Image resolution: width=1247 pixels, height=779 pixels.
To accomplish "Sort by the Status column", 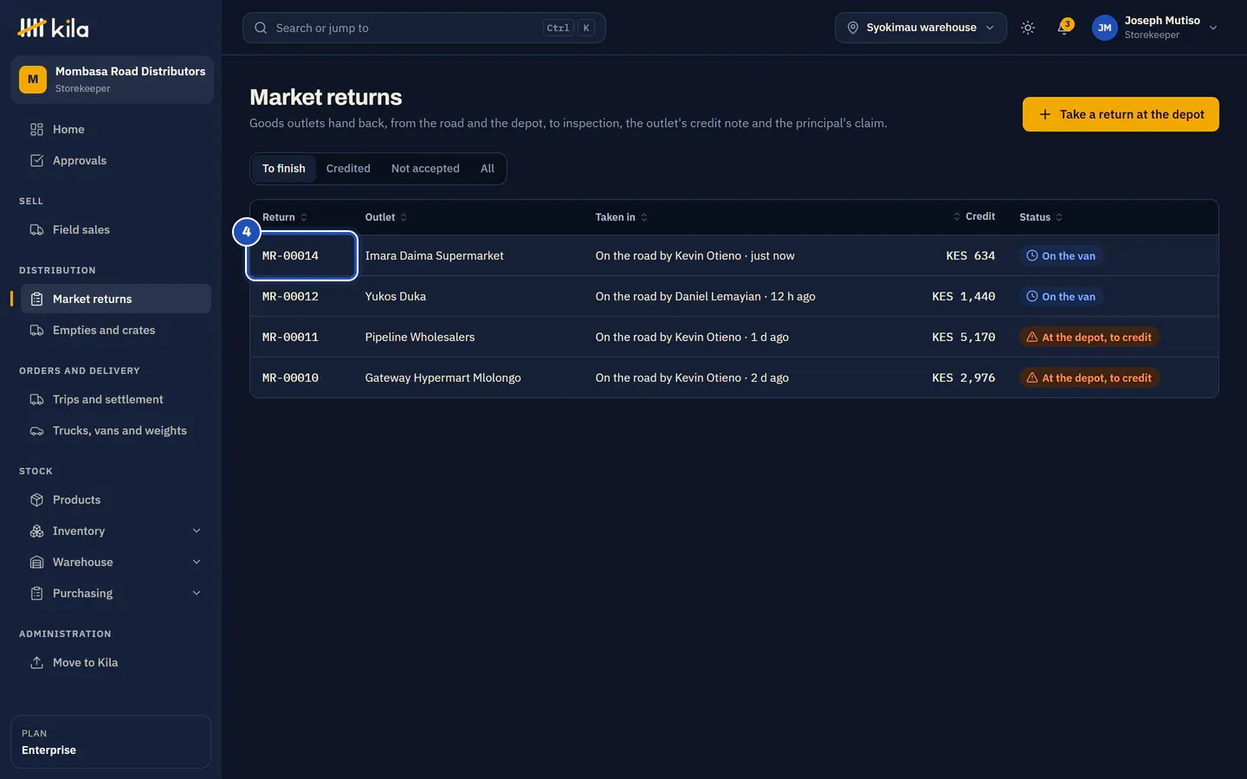I will pyautogui.click(x=1041, y=217).
